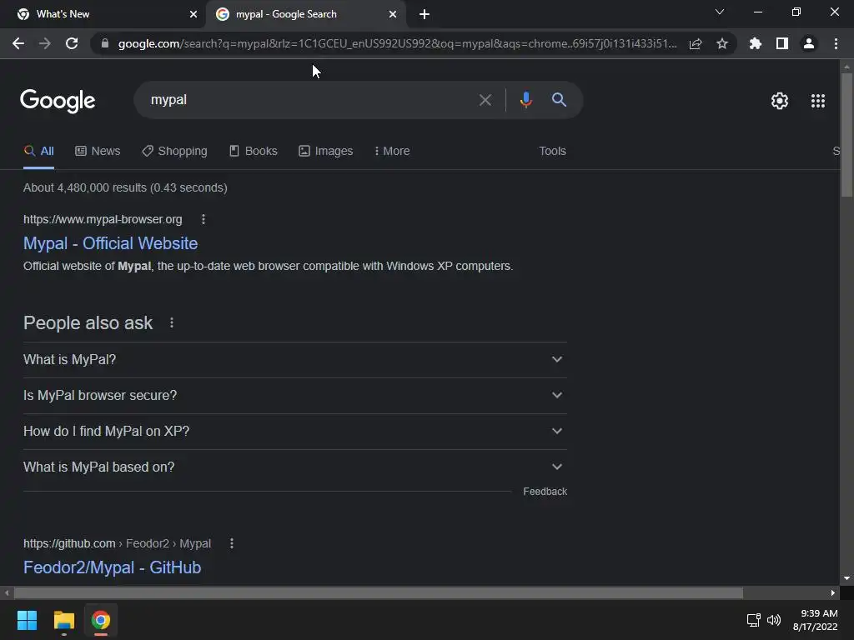
Task: Click the github.com Feodor2 Mypal breadcrumb
Action: point(117,543)
